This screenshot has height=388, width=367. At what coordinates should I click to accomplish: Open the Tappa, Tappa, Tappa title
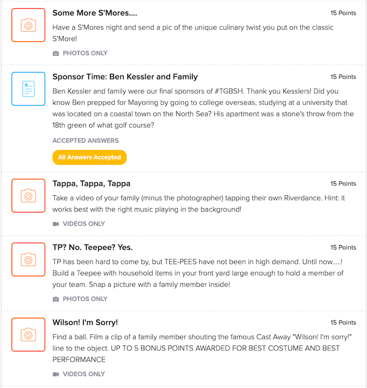(x=92, y=183)
